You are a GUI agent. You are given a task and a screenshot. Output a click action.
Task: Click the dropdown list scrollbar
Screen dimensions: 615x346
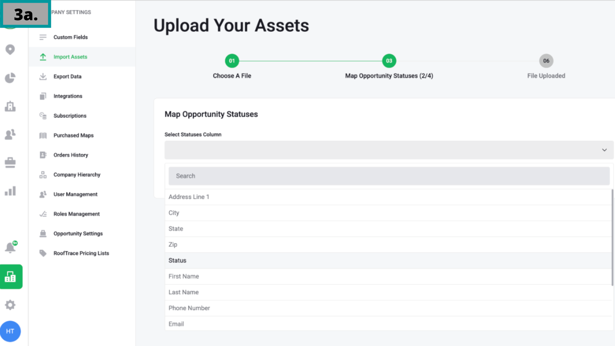point(612,237)
